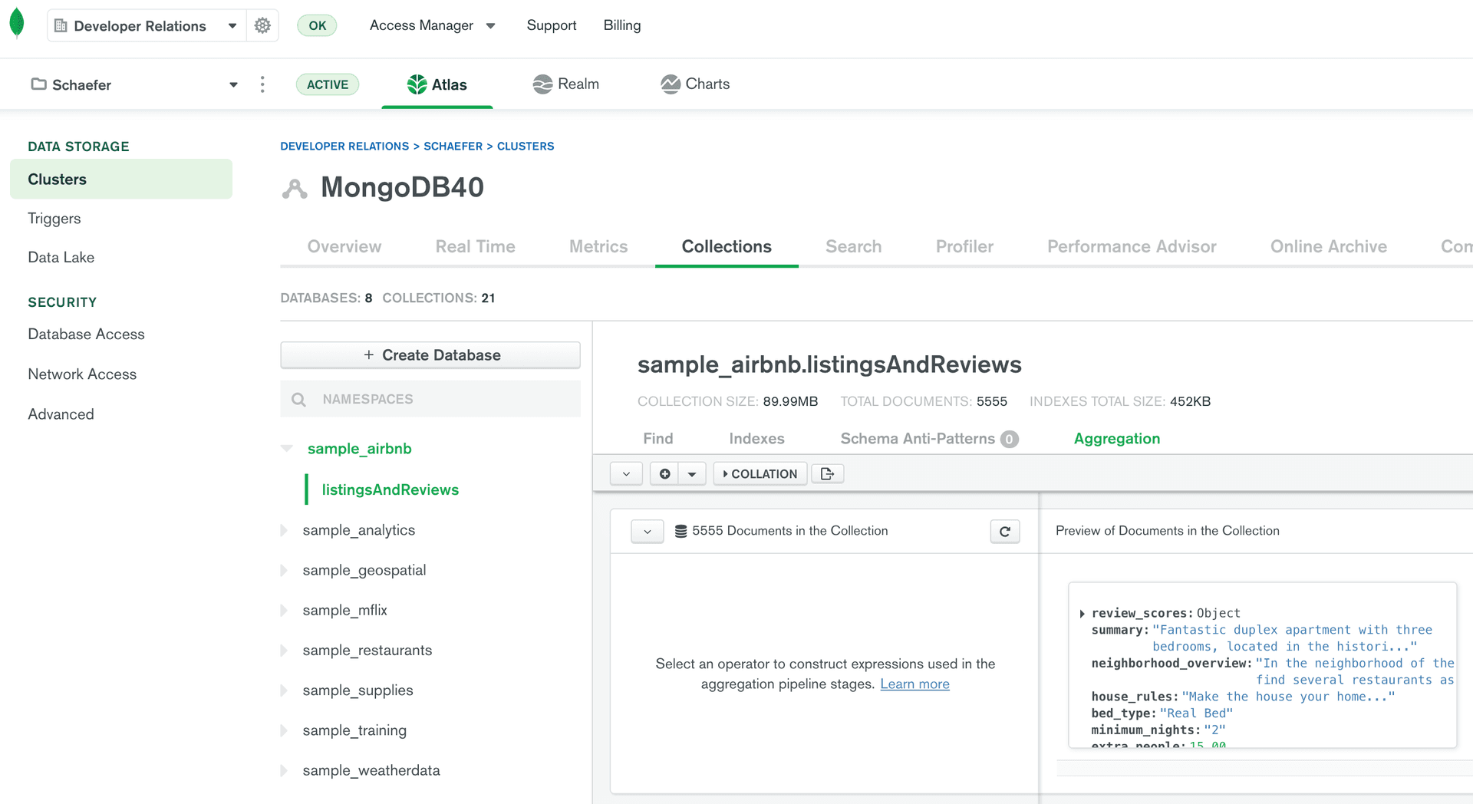Click the vertical dots menu beside Schaefer
This screenshot has width=1473, height=804.
point(262,84)
